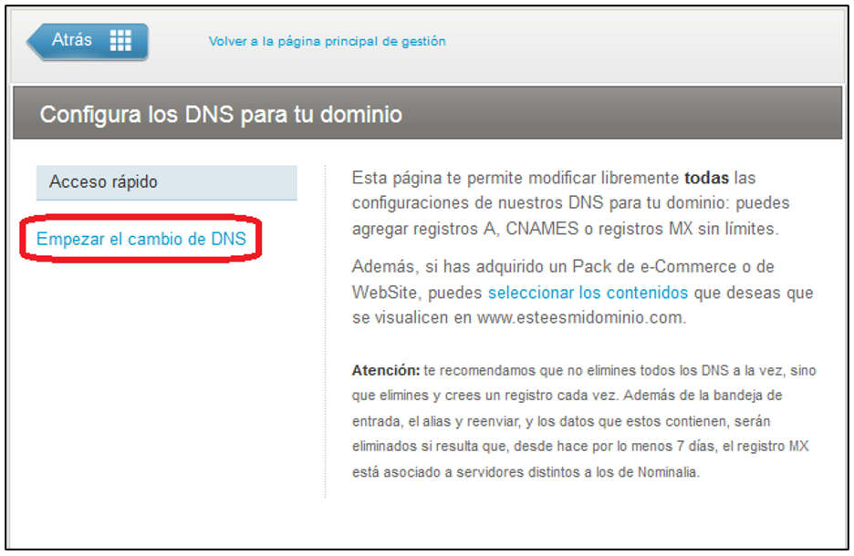Start the DNS change via 'Empezar el cambio de DNS'

[x=141, y=239]
